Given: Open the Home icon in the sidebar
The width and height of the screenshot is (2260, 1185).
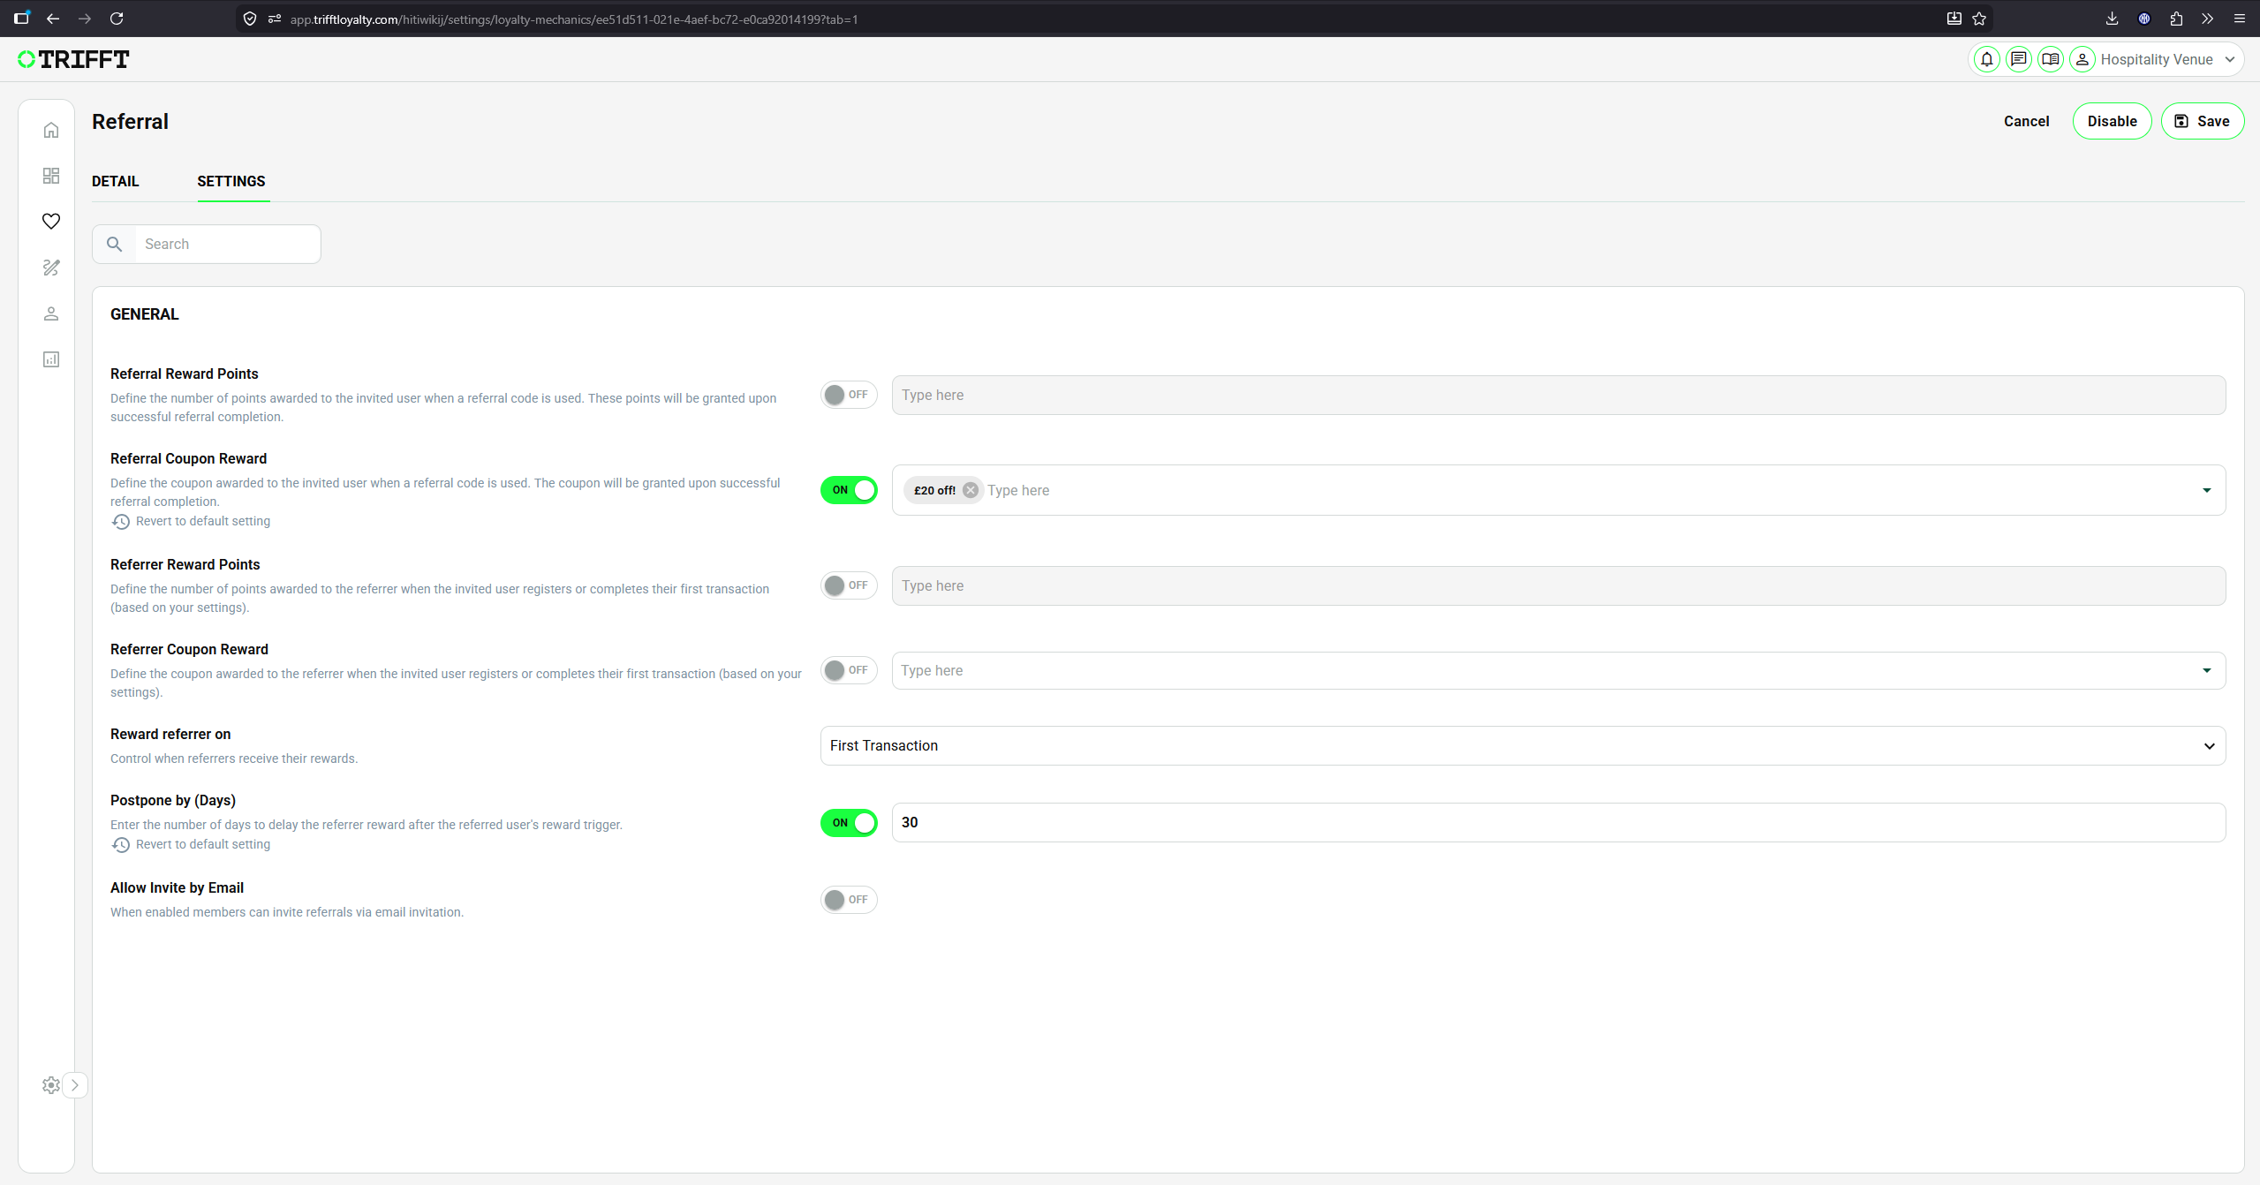Looking at the screenshot, I should coord(51,130).
